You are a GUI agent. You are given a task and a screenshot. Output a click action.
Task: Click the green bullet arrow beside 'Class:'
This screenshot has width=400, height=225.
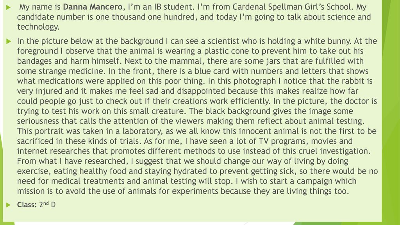[9, 205]
